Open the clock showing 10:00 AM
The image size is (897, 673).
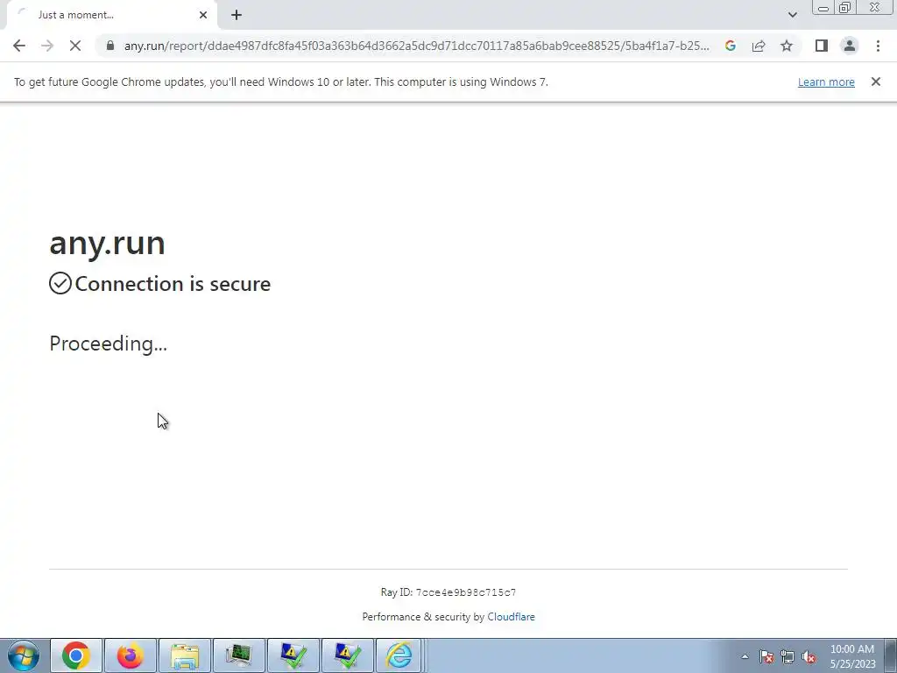(x=852, y=656)
